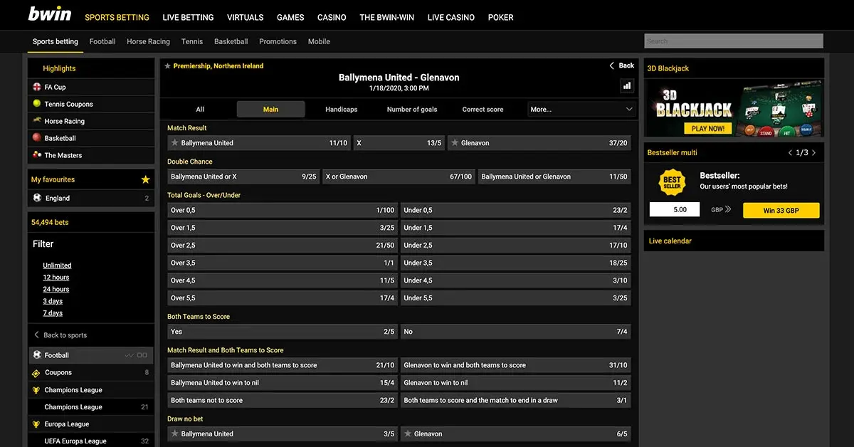Open the SPORTS BETTING menu
854x447 pixels.
tap(117, 17)
